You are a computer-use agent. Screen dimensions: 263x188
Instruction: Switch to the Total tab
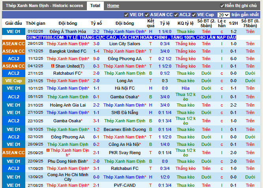coord(95,6)
